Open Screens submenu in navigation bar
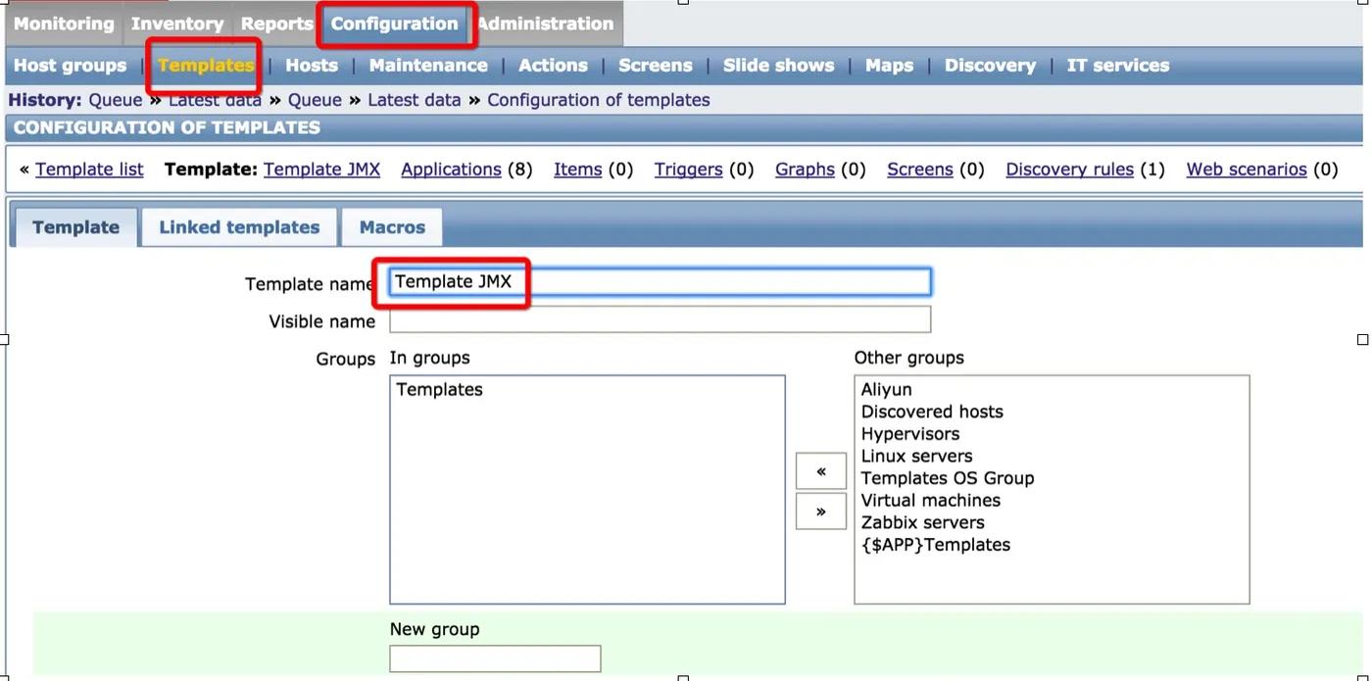1372x681 pixels. tap(656, 66)
